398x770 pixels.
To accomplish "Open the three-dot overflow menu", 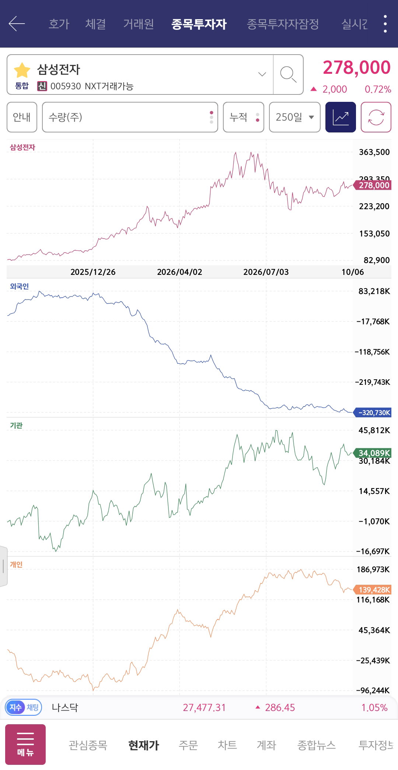I will (x=385, y=24).
